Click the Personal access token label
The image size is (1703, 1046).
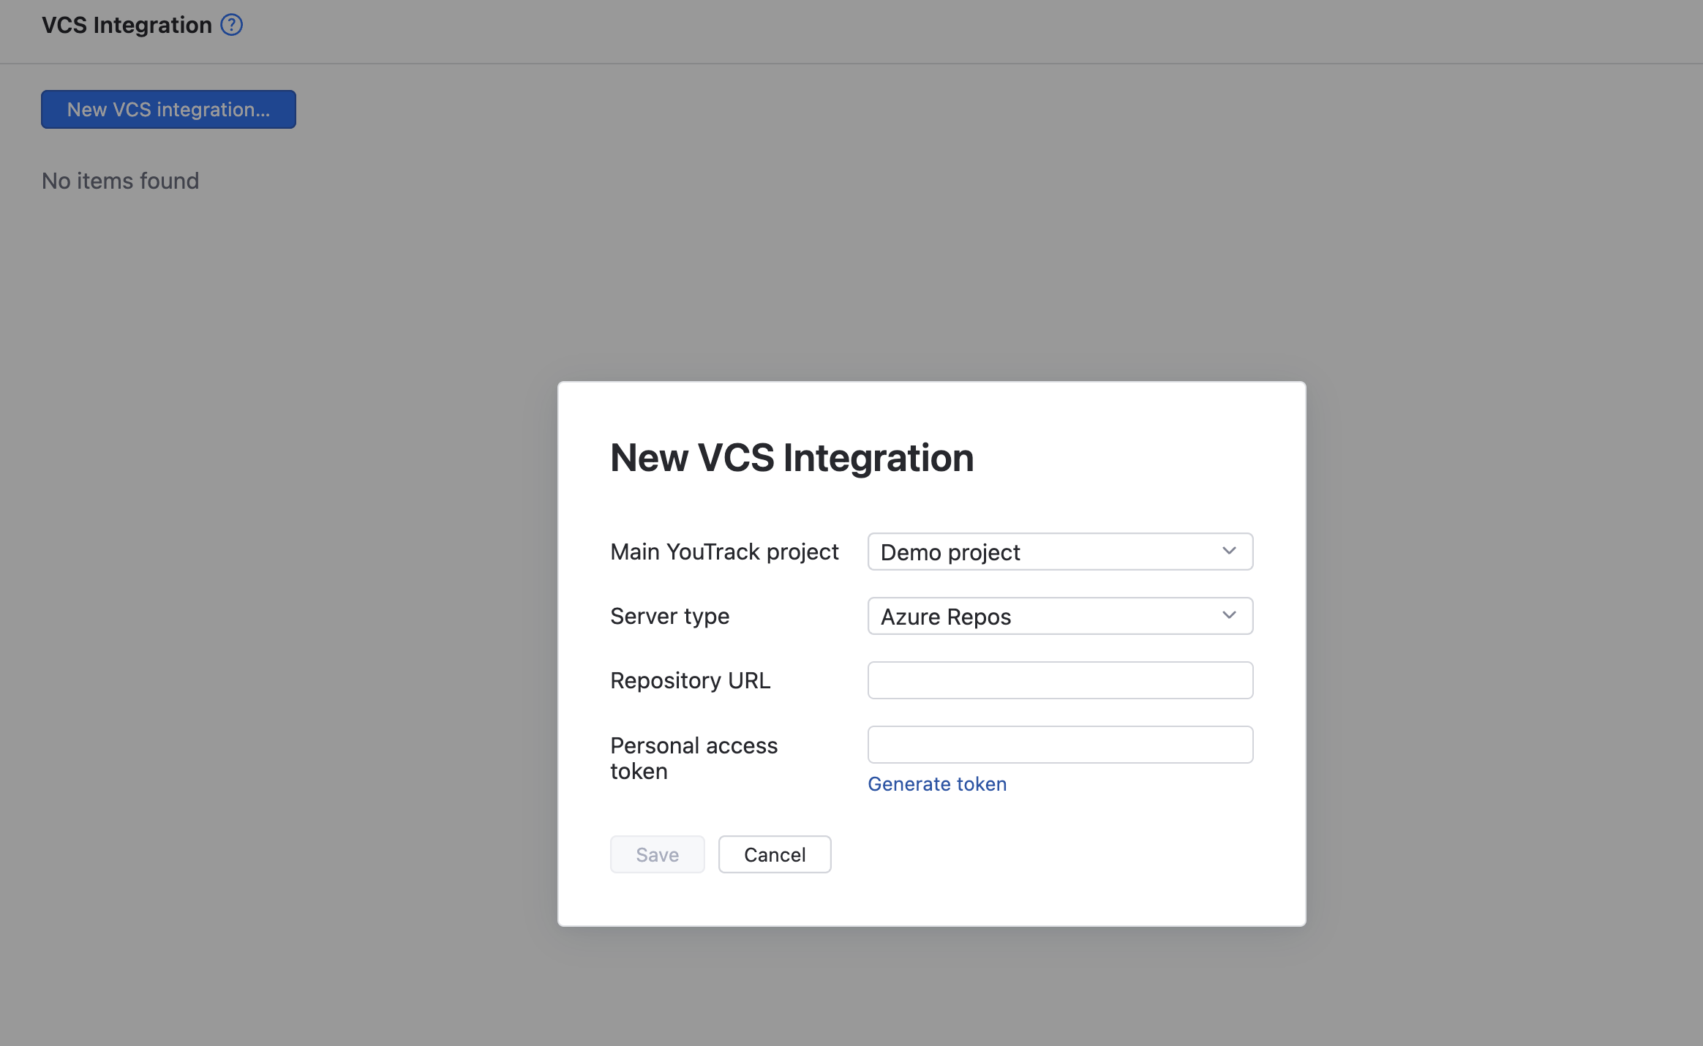[693, 758]
